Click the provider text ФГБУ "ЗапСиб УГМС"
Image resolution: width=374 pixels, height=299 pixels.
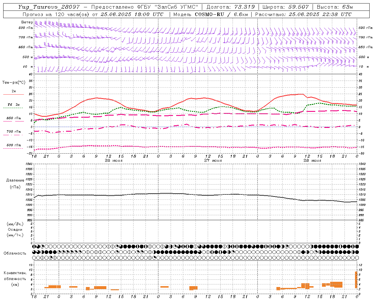point(167,7)
